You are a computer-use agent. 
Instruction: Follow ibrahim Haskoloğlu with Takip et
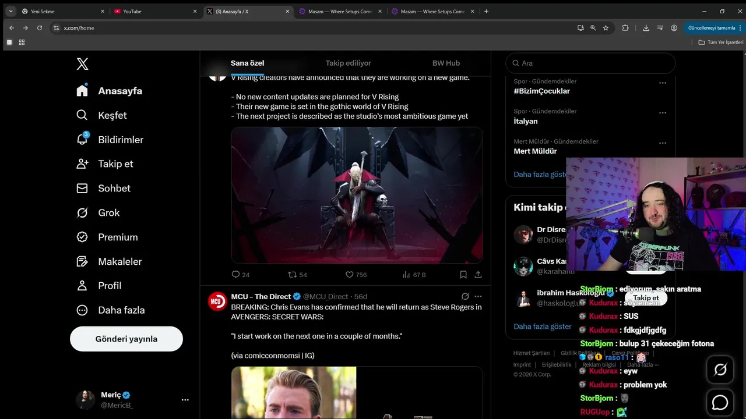(646, 298)
